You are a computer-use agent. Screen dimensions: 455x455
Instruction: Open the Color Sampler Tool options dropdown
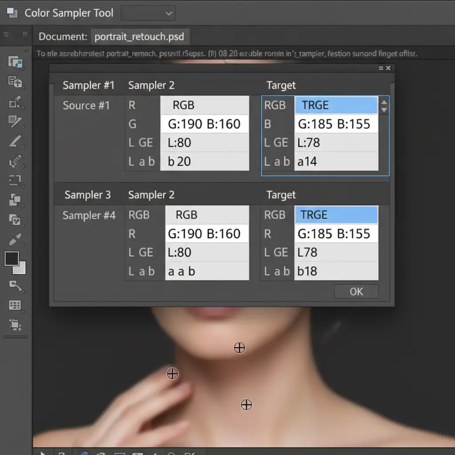point(148,13)
